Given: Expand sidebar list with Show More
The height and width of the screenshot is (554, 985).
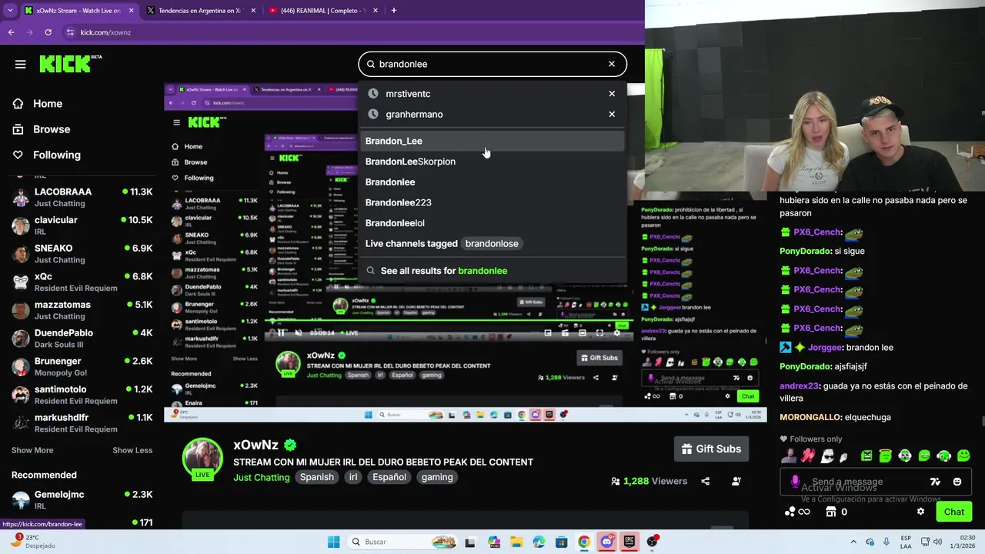Looking at the screenshot, I should (32, 450).
